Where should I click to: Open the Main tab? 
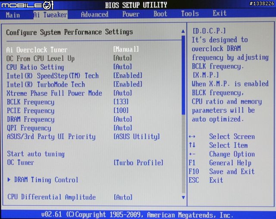tap(13, 15)
